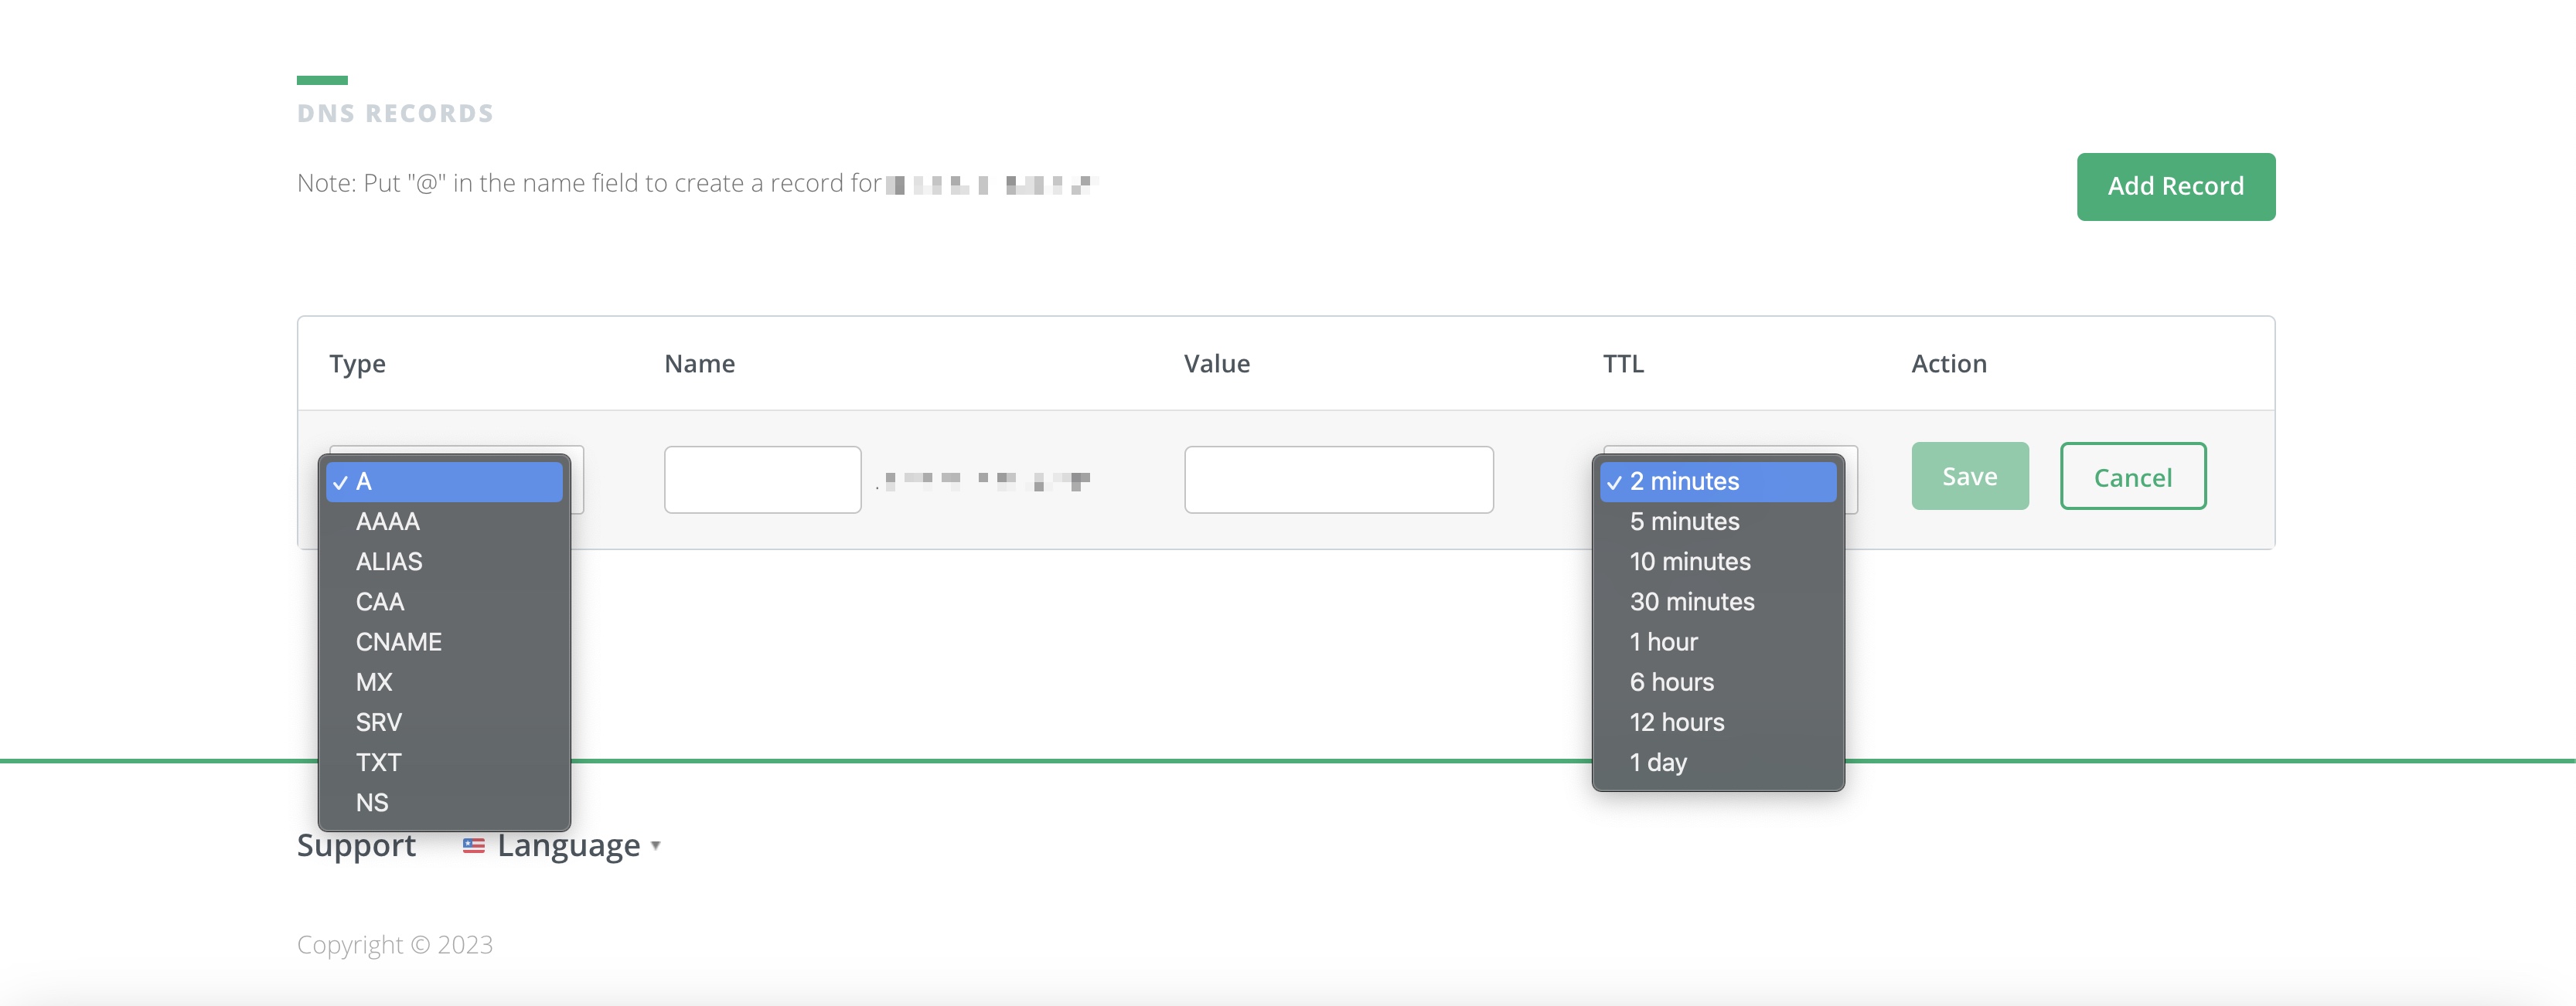
Task: Open the Support link in footer
Action: (x=356, y=845)
